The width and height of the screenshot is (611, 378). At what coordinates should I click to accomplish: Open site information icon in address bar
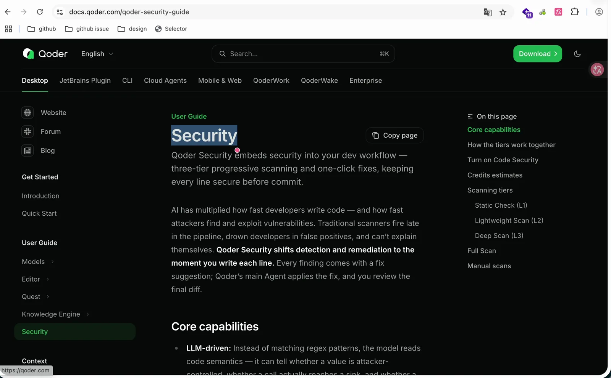tap(60, 12)
